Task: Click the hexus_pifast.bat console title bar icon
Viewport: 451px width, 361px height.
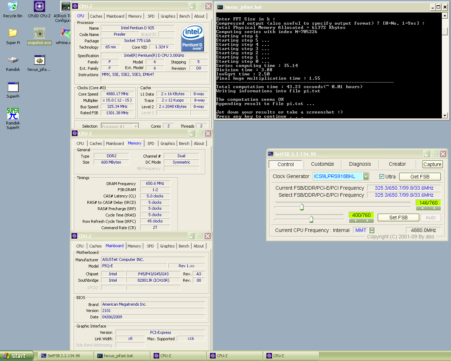Action: [220, 7]
